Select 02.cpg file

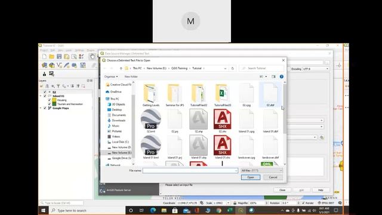247,95
